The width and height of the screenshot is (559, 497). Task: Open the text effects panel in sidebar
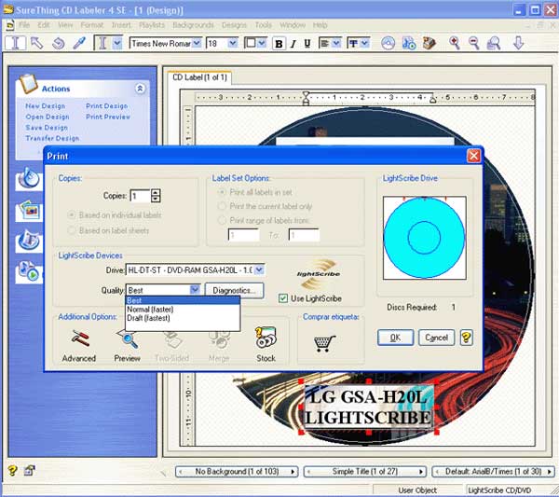(x=29, y=241)
